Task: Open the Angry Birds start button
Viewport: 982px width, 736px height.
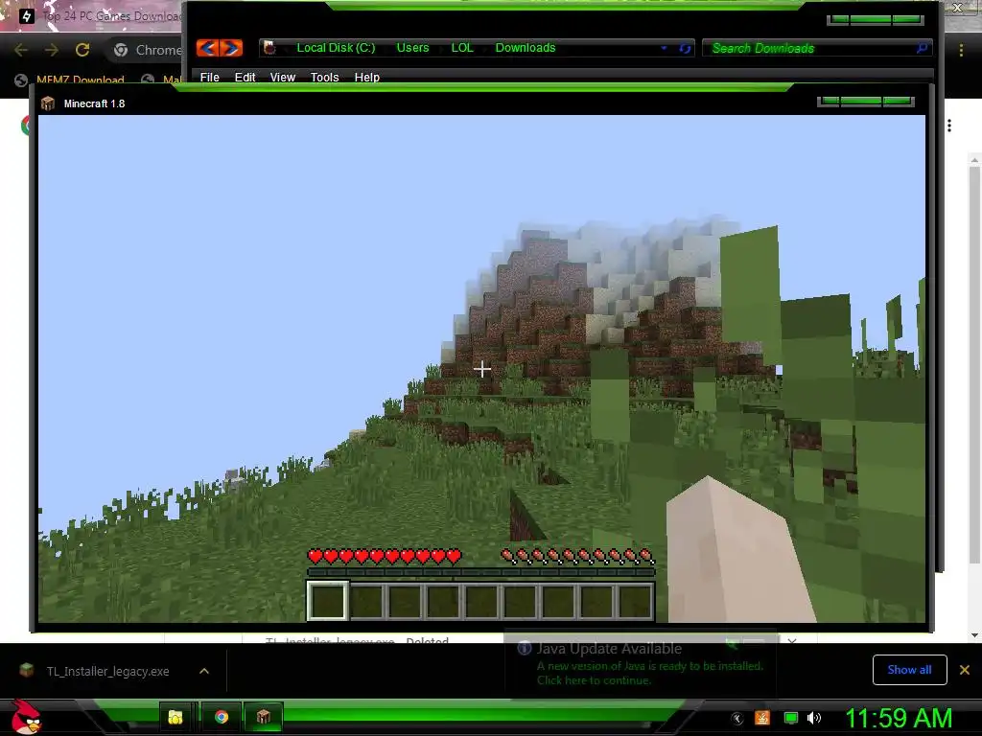Action: (x=26, y=717)
